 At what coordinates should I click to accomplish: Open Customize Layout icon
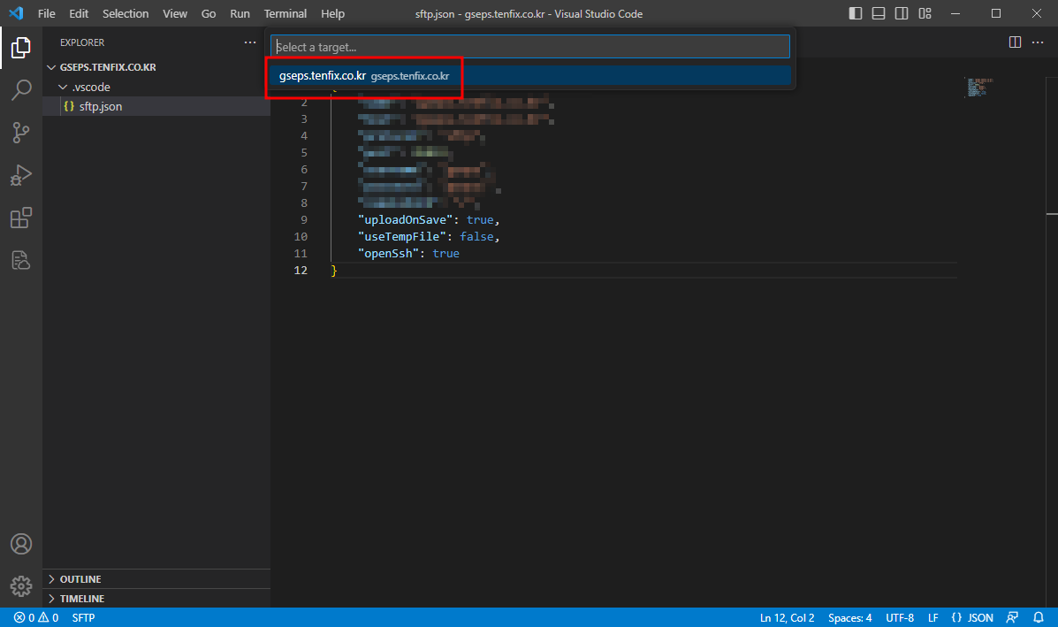coord(925,13)
